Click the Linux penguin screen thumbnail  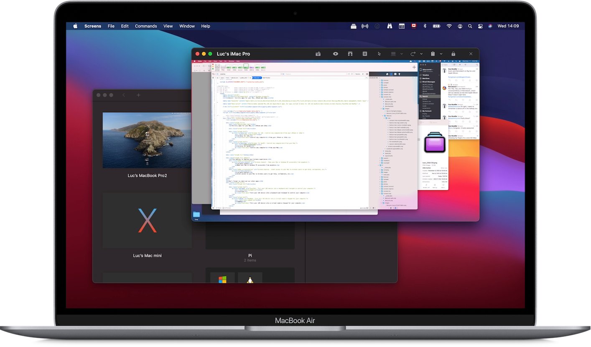[250, 279]
